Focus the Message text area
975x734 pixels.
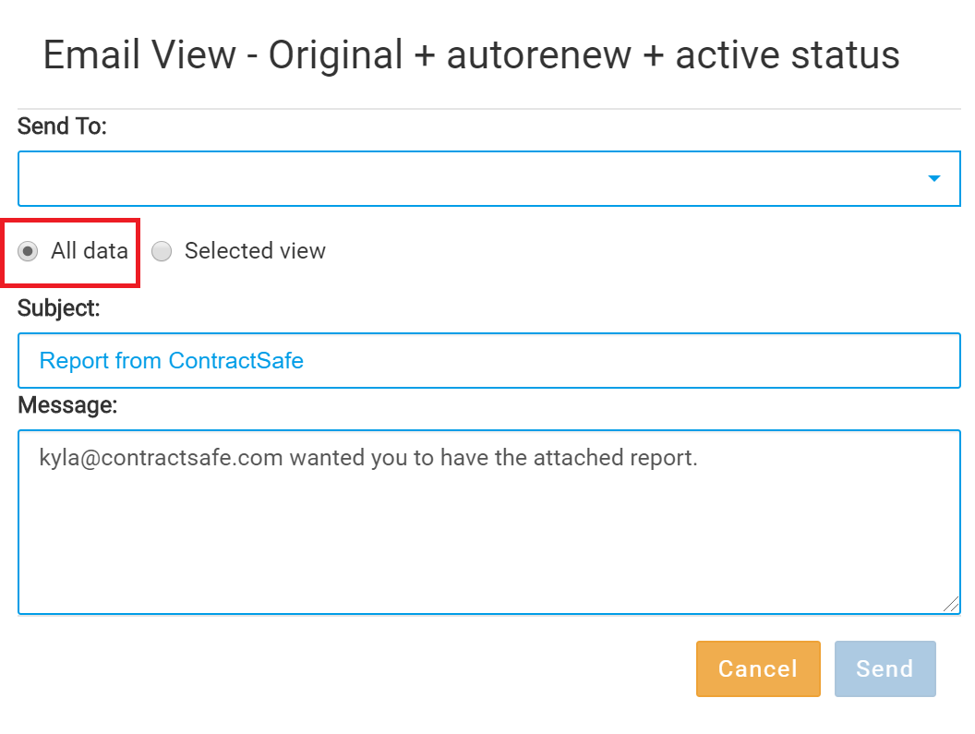(488, 522)
